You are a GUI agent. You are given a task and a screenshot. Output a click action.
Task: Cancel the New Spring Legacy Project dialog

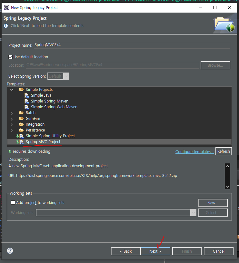pyautogui.click(x=219, y=251)
